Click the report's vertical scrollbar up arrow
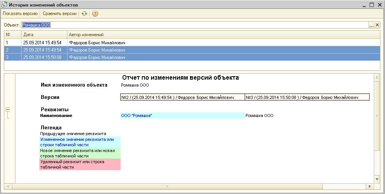385x194 pixels. (x=377, y=77)
